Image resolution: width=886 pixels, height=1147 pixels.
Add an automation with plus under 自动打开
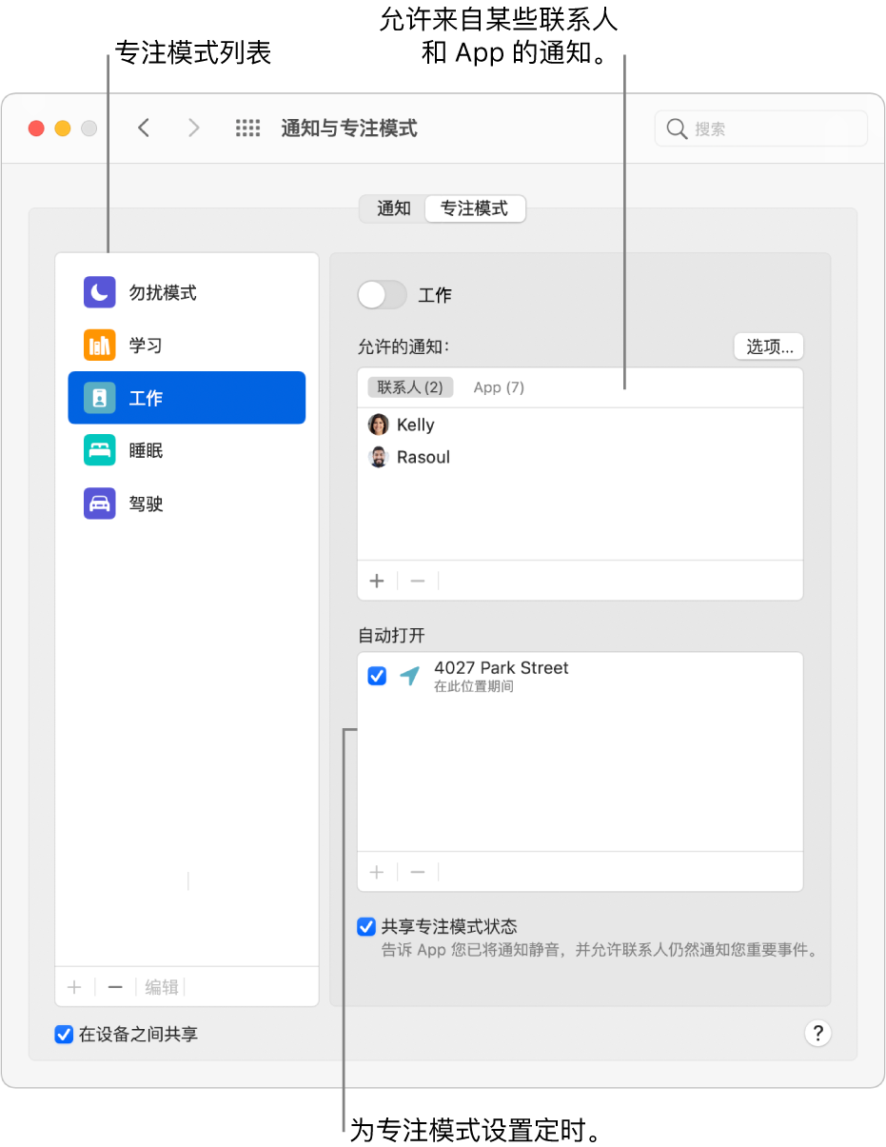coord(377,872)
